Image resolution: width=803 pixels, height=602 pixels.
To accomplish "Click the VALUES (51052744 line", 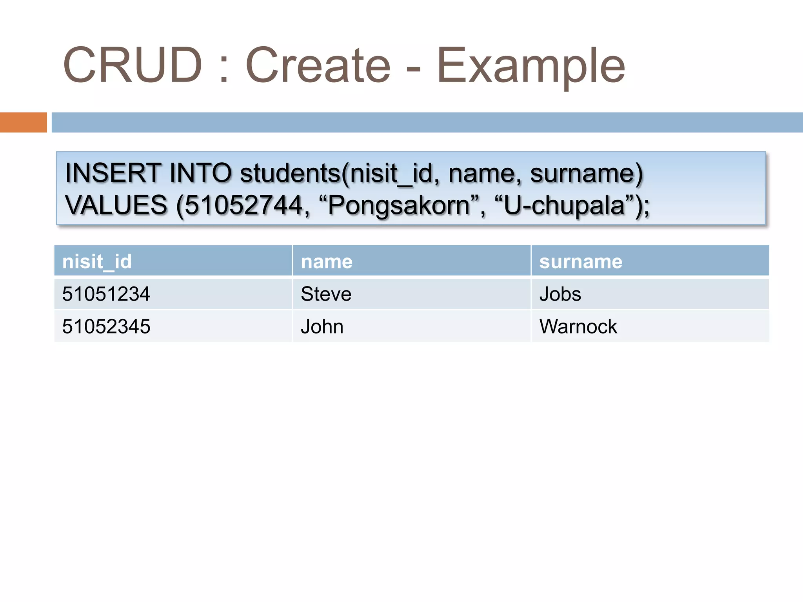I will (x=358, y=205).
